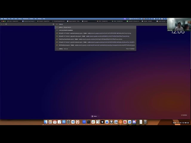
Task: Open Discord from the dock
Action: point(134,122)
